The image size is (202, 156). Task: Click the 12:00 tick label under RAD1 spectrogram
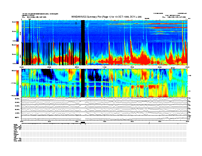[x=104, y=67]
